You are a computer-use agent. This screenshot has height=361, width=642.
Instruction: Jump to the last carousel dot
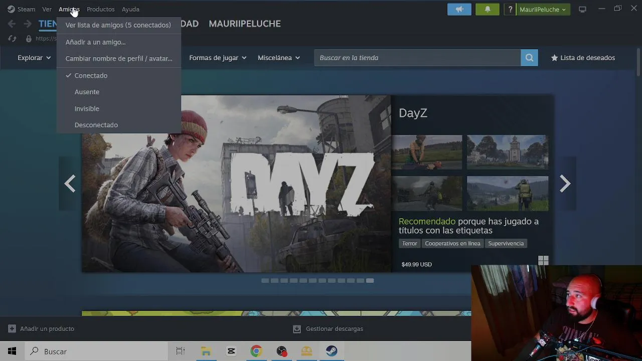point(370,281)
